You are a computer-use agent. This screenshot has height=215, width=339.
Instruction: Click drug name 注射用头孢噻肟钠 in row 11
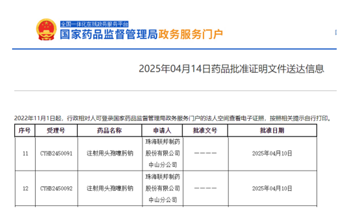click(110, 154)
